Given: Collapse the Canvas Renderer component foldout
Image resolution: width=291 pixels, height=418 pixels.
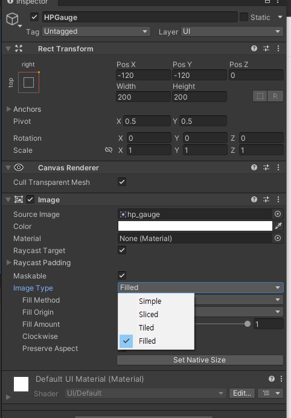Looking at the screenshot, I should (8, 167).
